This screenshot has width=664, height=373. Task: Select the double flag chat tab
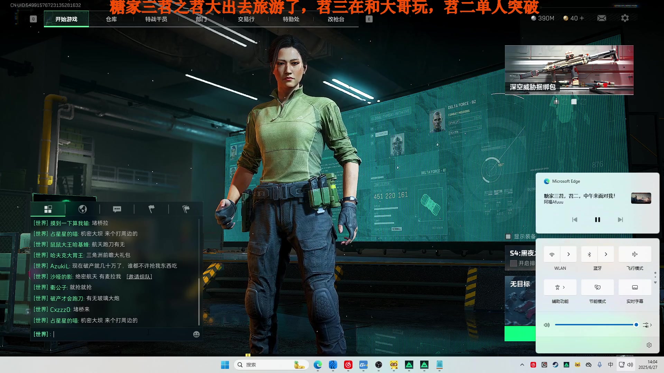pos(186,209)
